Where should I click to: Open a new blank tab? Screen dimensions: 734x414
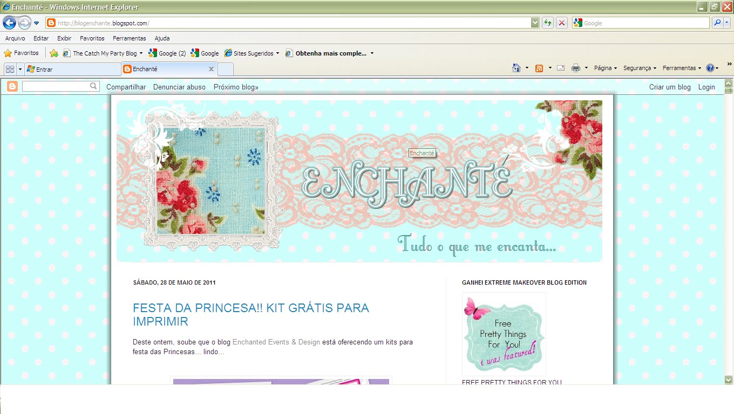pyautogui.click(x=226, y=69)
